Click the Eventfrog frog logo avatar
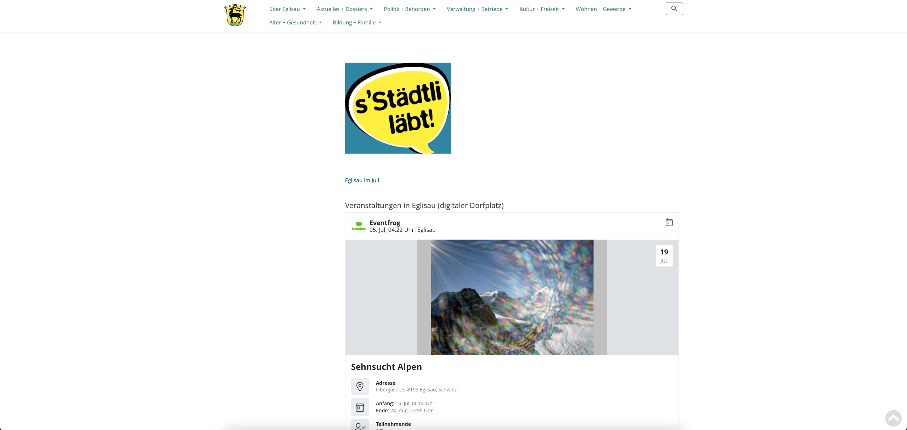 click(359, 226)
